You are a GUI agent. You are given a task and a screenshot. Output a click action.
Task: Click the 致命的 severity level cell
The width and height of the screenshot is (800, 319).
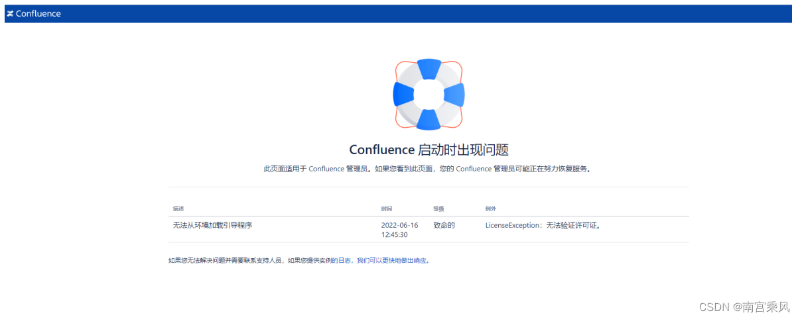tap(444, 225)
